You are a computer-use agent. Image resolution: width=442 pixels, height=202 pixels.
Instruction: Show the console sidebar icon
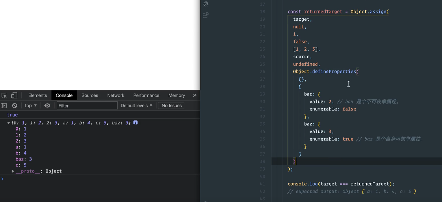(x=4, y=106)
